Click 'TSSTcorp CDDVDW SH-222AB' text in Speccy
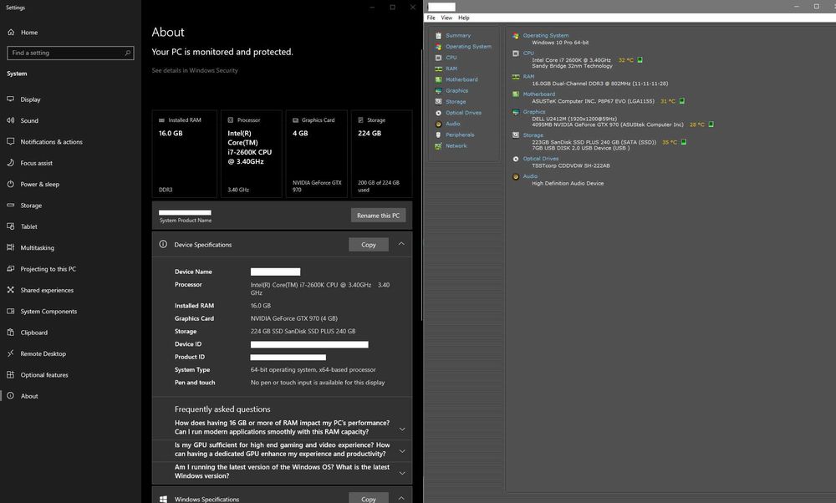The image size is (836, 503). click(570, 165)
